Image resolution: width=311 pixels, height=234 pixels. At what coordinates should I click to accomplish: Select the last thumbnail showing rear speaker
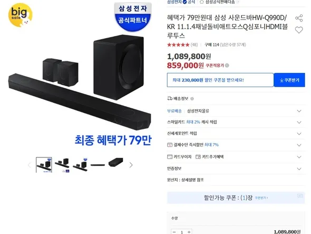(116, 163)
